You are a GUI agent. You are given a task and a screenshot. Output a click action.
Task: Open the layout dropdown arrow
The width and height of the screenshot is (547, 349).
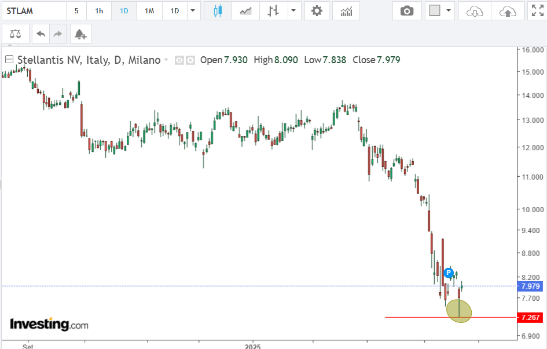[449, 11]
